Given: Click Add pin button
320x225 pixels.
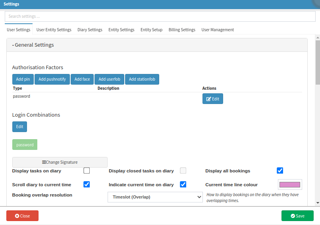Looking at the screenshot, I should pos(23,79).
